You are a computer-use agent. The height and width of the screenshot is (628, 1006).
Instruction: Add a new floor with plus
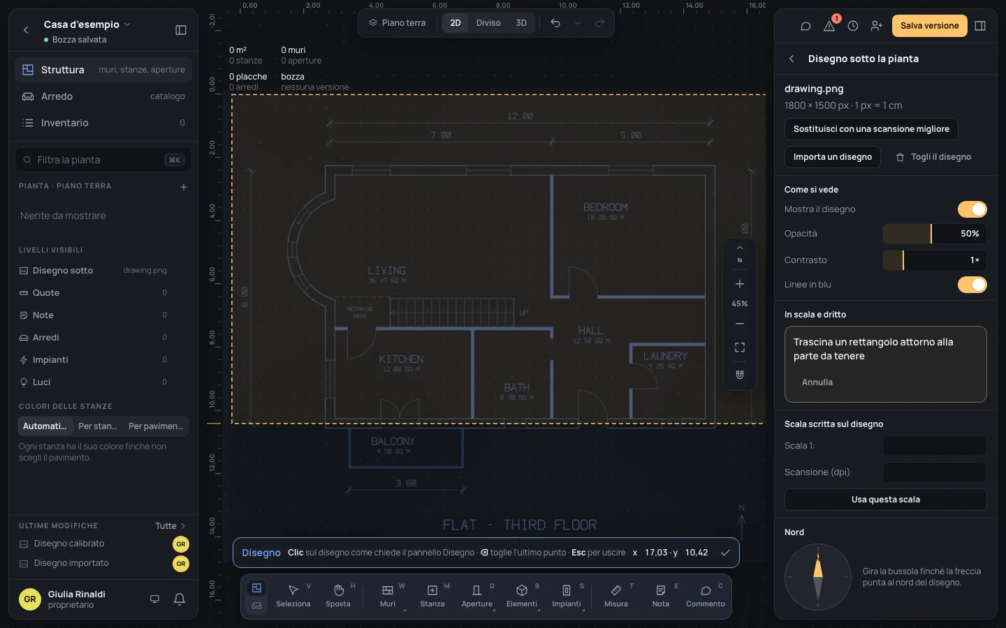click(x=184, y=187)
